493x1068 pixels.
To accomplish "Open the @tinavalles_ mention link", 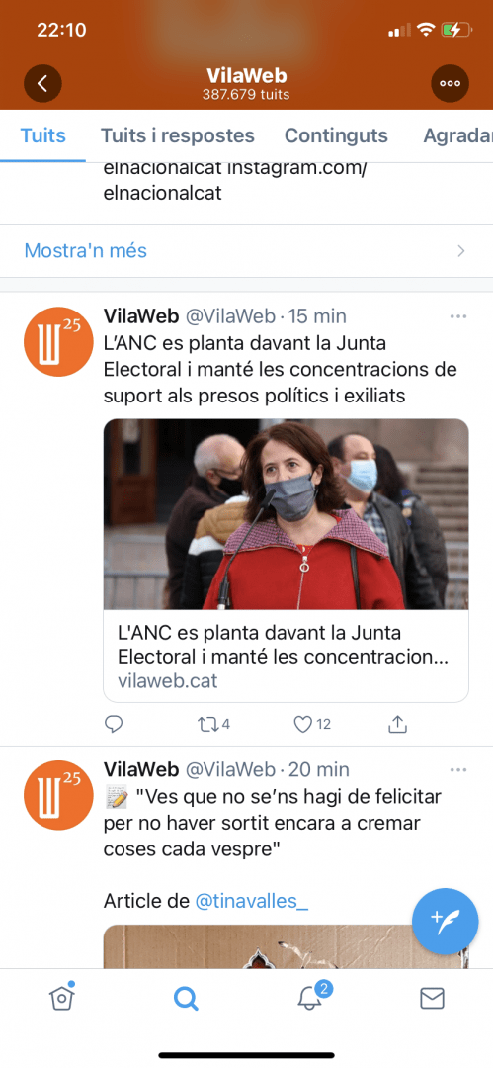I will [252, 901].
